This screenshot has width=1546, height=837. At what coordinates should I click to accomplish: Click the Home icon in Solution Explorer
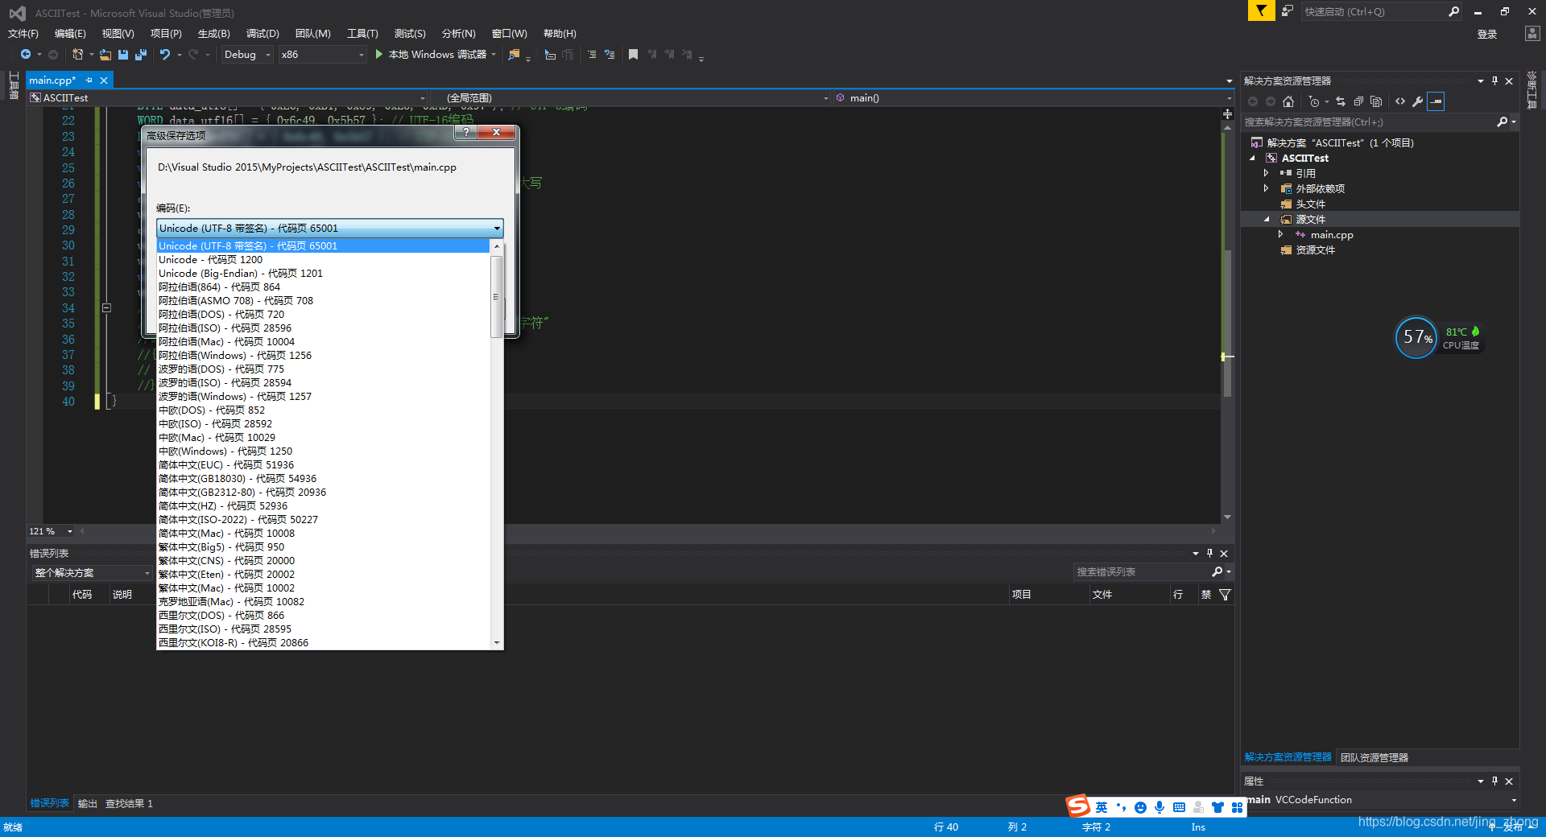pyautogui.click(x=1288, y=101)
